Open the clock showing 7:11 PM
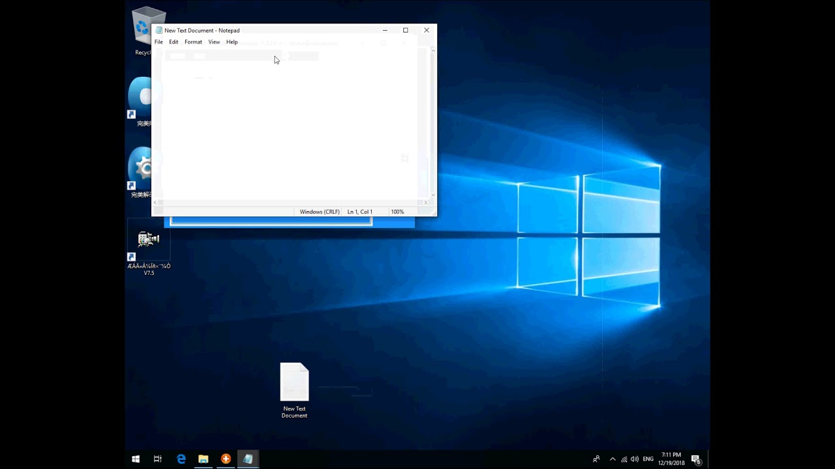 (671, 459)
